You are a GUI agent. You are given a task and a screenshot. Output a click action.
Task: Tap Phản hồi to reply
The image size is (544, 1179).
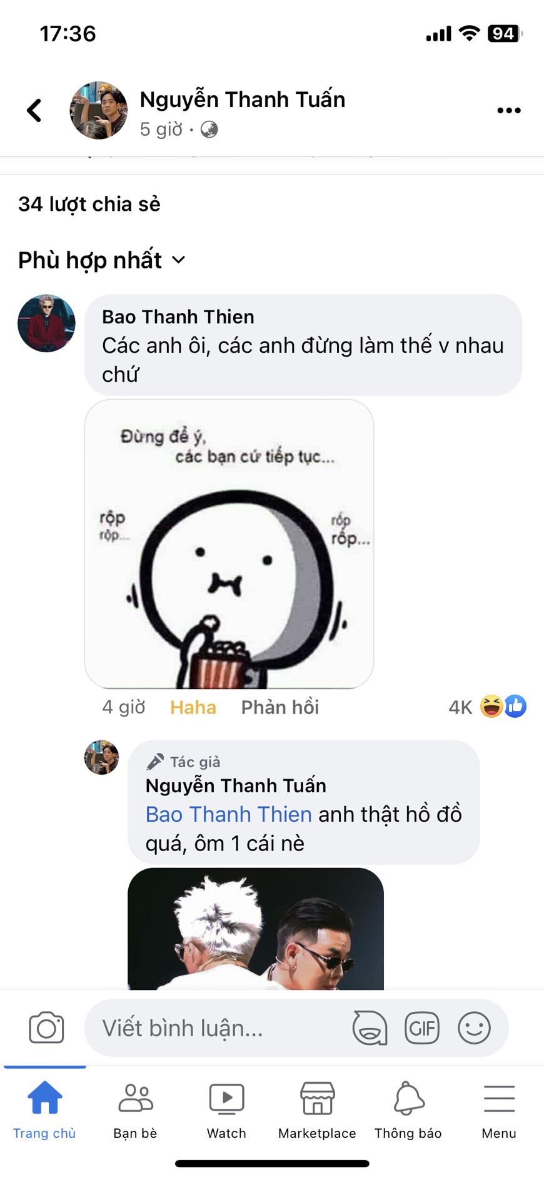pos(280,707)
